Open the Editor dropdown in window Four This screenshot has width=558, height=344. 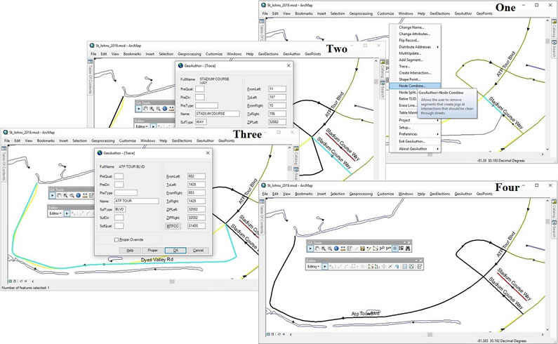(314, 266)
